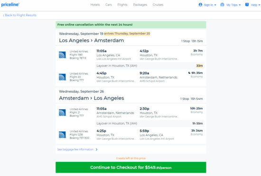Click the Help question mark icon
Viewport: 261px width, 176px height.
(x=247, y=5)
